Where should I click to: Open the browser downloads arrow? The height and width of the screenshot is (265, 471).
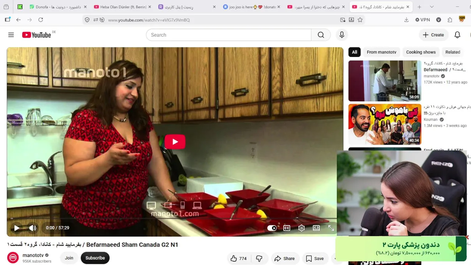tap(406, 20)
